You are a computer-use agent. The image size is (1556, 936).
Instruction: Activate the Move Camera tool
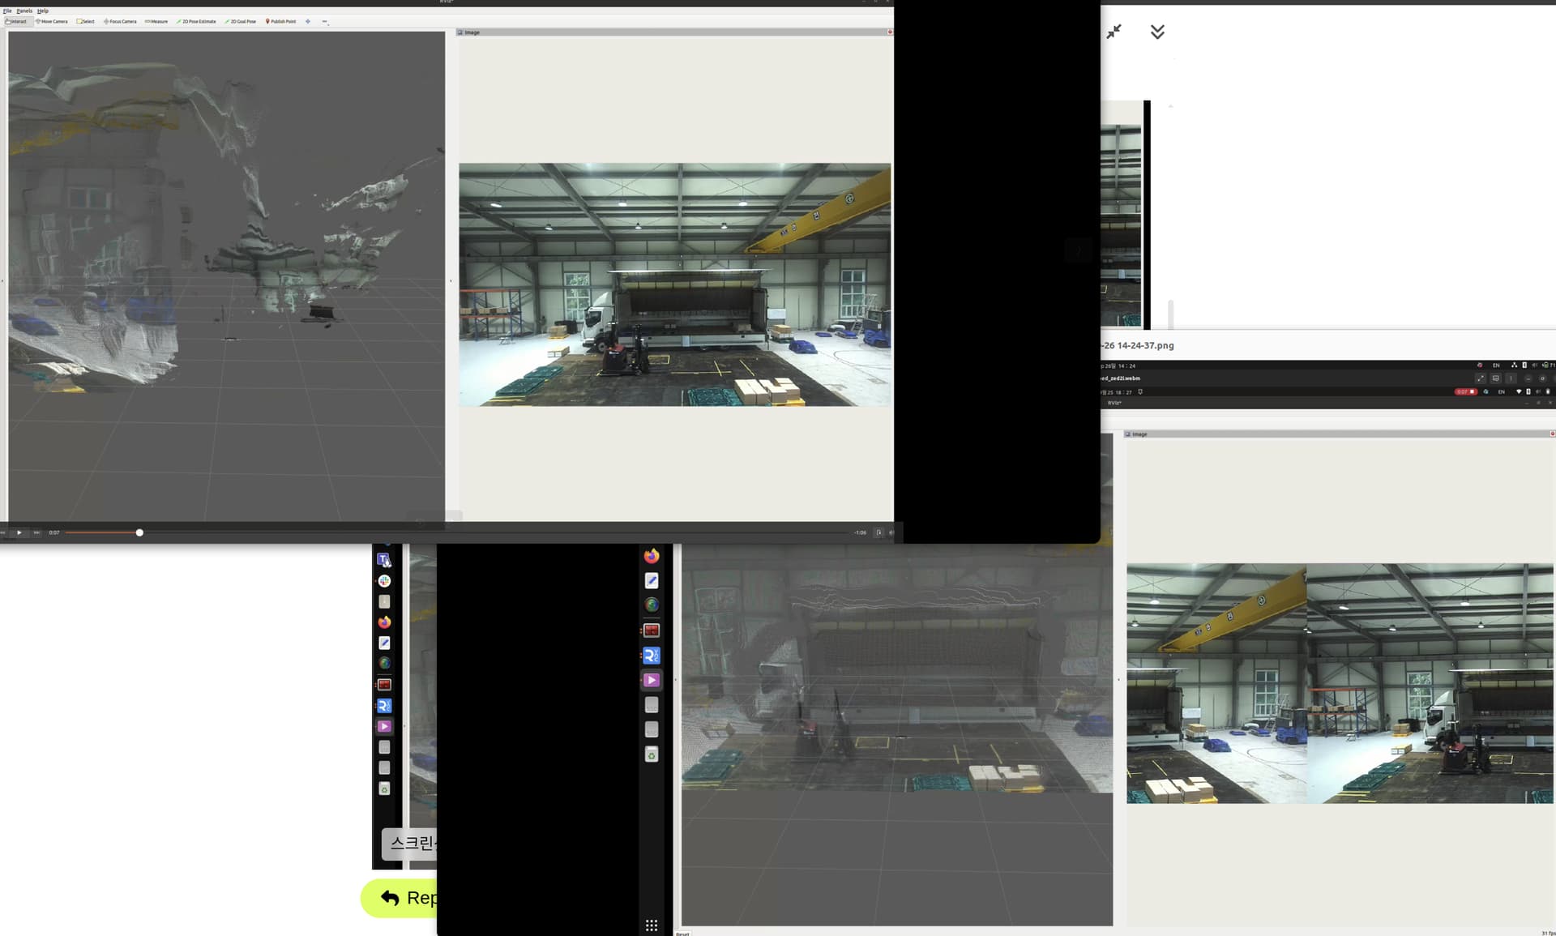pos(52,22)
